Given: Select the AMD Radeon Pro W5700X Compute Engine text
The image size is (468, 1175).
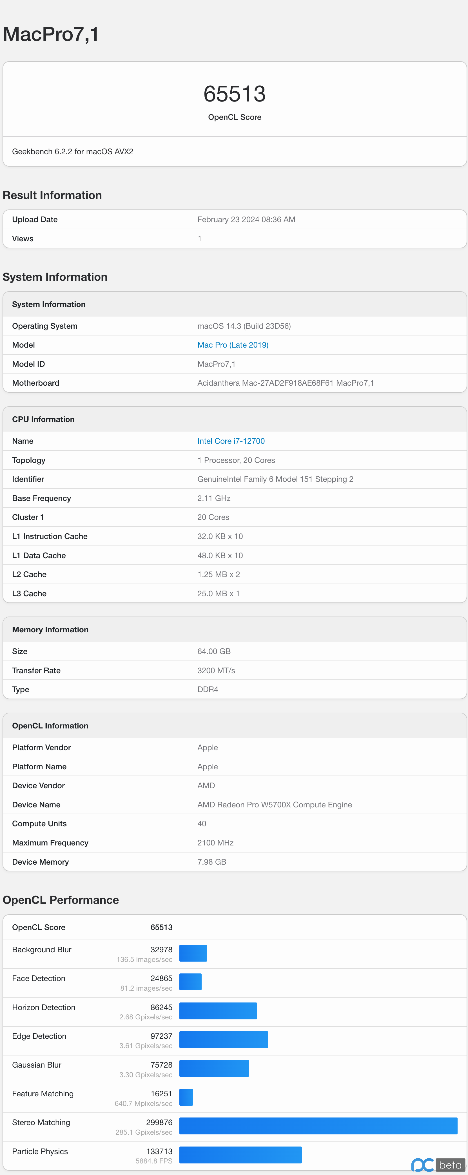Looking at the screenshot, I should click(x=275, y=805).
